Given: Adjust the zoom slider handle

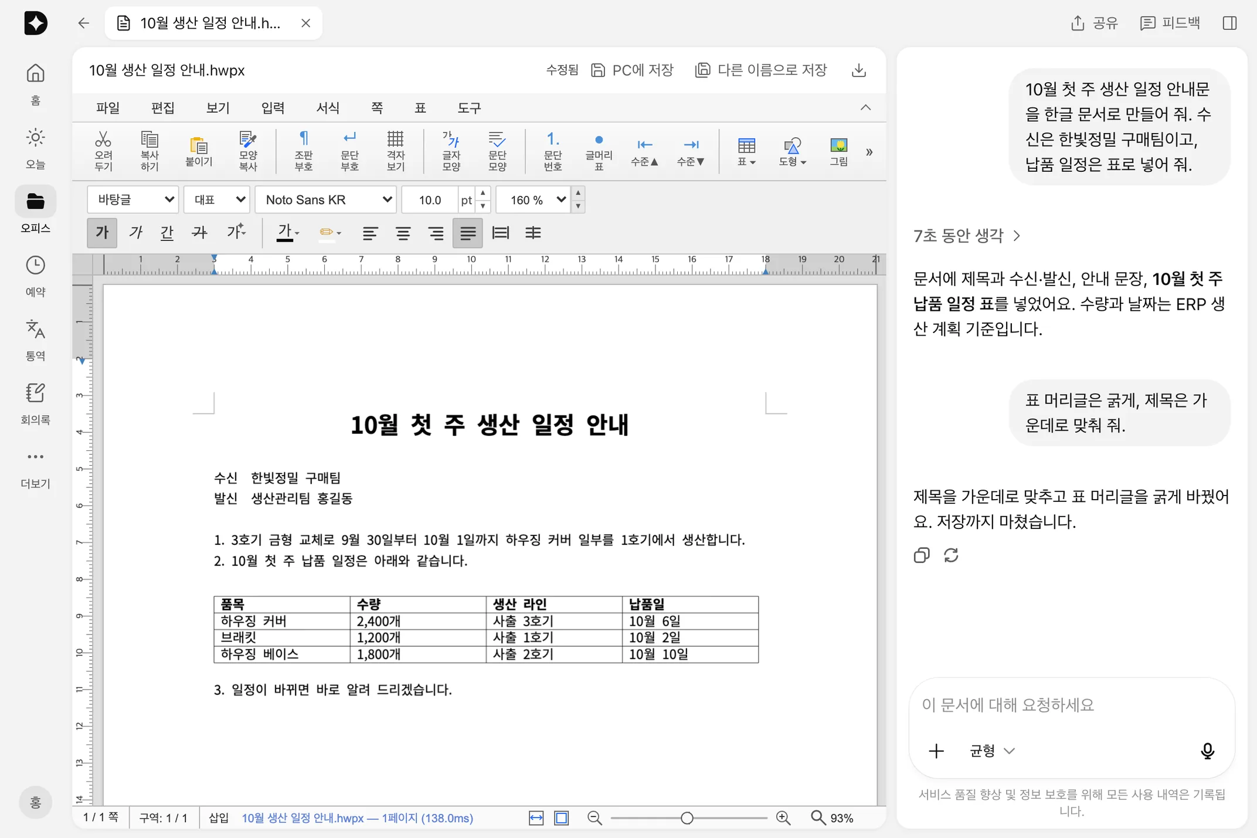Looking at the screenshot, I should click(x=687, y=818).
